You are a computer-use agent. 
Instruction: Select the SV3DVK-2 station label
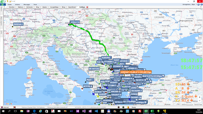(x=108, y=101)
